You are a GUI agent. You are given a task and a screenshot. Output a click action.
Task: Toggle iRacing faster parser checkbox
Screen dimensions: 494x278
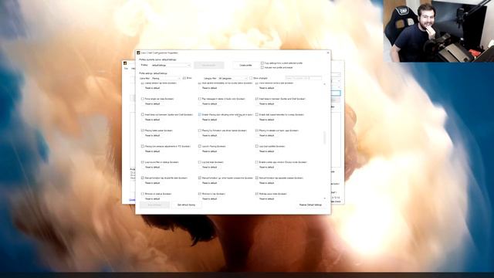pos(143,131)
